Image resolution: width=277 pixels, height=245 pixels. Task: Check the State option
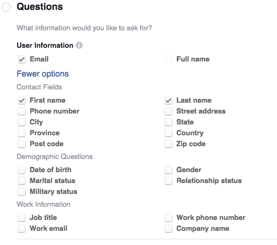pyautogui.click(x=169, y=122)
